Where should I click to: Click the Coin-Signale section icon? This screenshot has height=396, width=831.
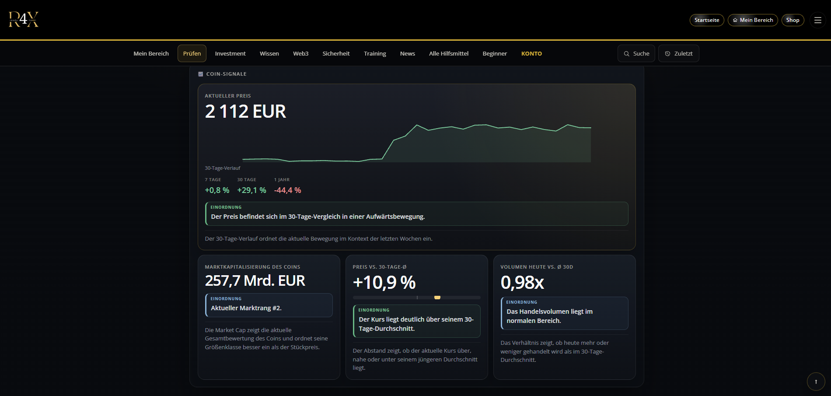pyautogui.click(x=201, y=74)
